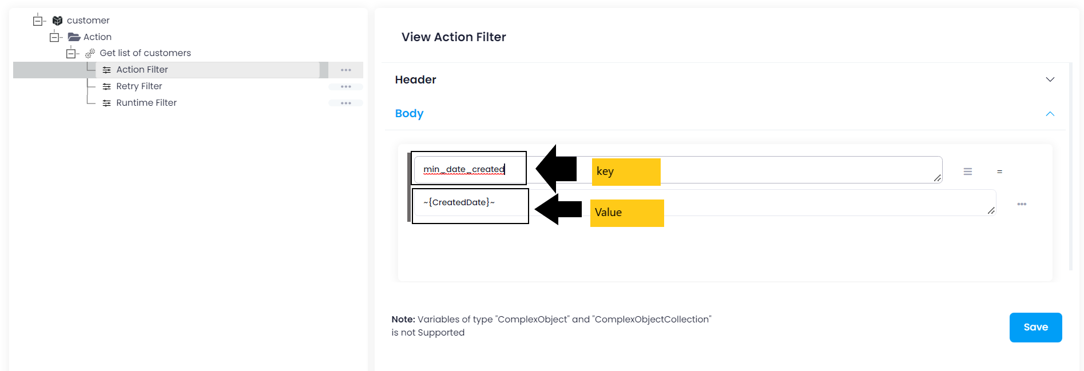Click the filter icon next to Retry Filter
Image resolution: width=1084 pixels, height=371 pixels.
pos(107,86)
